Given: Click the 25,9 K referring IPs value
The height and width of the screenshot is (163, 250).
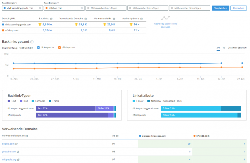Looking at the screenshot, I should (x=111, y=24).
